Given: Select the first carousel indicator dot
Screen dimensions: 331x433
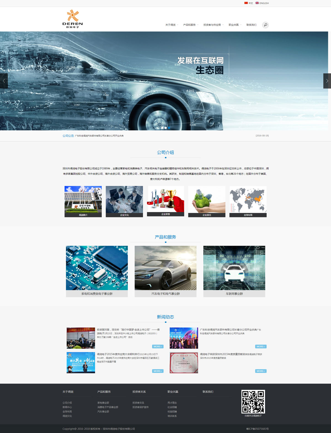Looking at the screenshot, I should (162, 128).
